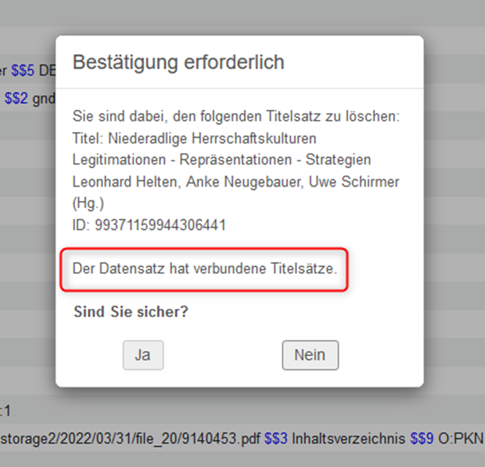Click 'Sie sind dabei' intro sentence

(x=236, y=116)
